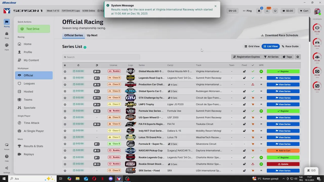Open the Settings gear in left rail
Image resolution: width=324 pixels, height=182 pixels.
click(7, 169)
